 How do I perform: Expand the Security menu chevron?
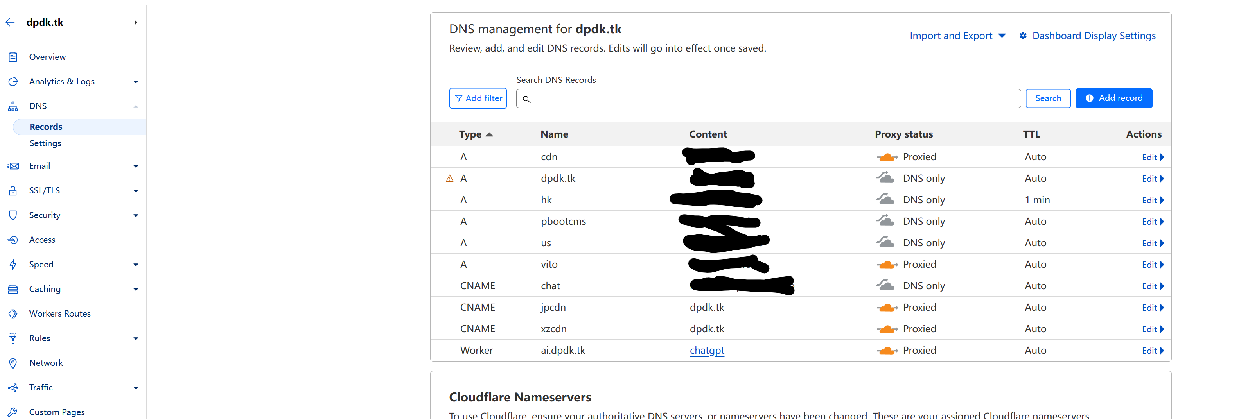tap(136, 216)
